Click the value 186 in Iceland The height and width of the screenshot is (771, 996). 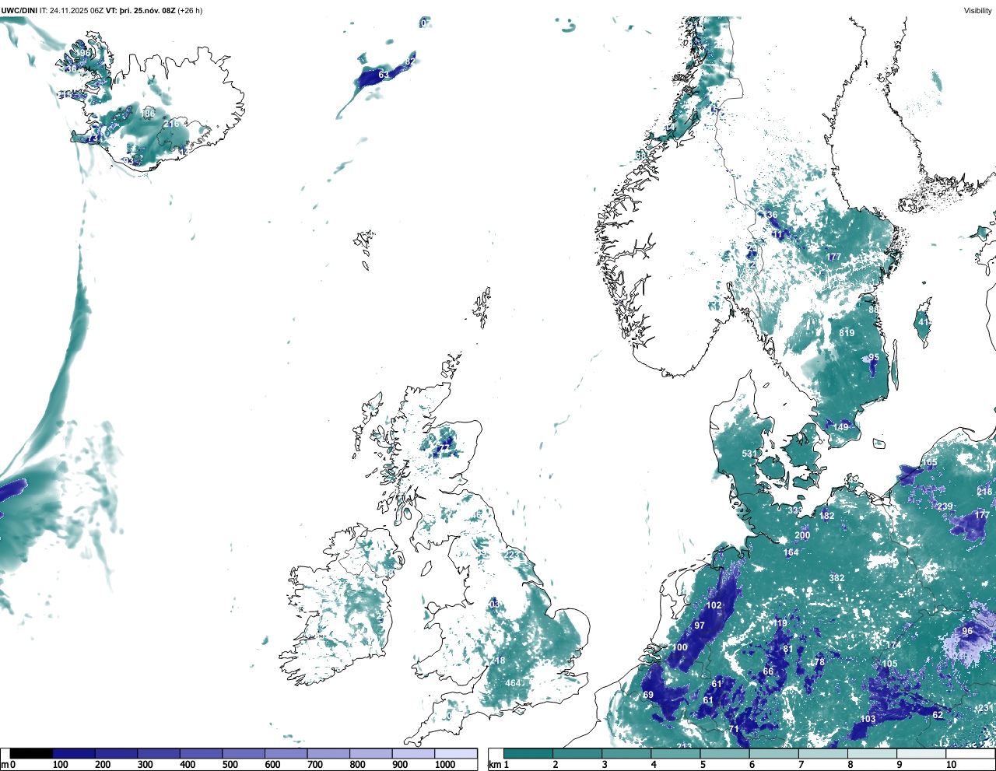(x=147, y=114)
